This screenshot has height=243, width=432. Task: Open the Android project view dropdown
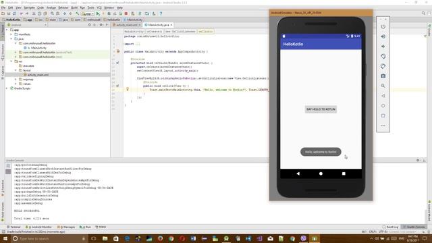click(x=27, y=25)
